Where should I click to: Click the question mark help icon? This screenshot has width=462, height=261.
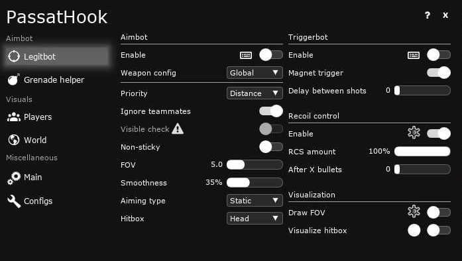(428, 15)
